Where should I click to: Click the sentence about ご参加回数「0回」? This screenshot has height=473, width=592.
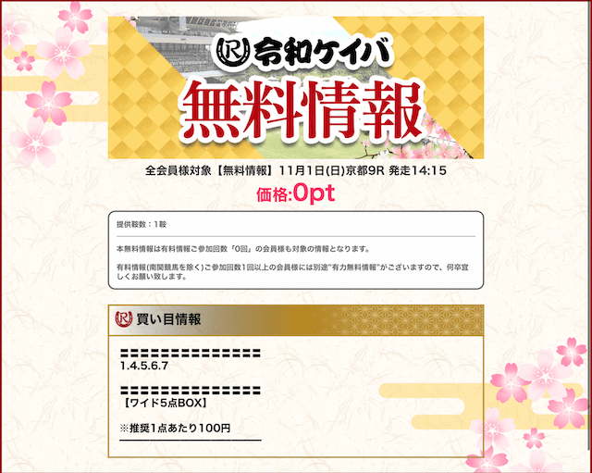click(242, 249)
